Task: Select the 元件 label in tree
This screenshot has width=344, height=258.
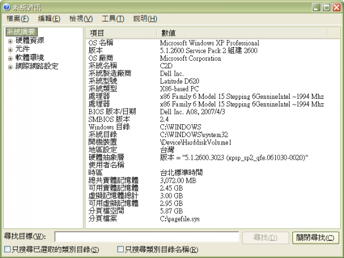Action: click(23, 49)
